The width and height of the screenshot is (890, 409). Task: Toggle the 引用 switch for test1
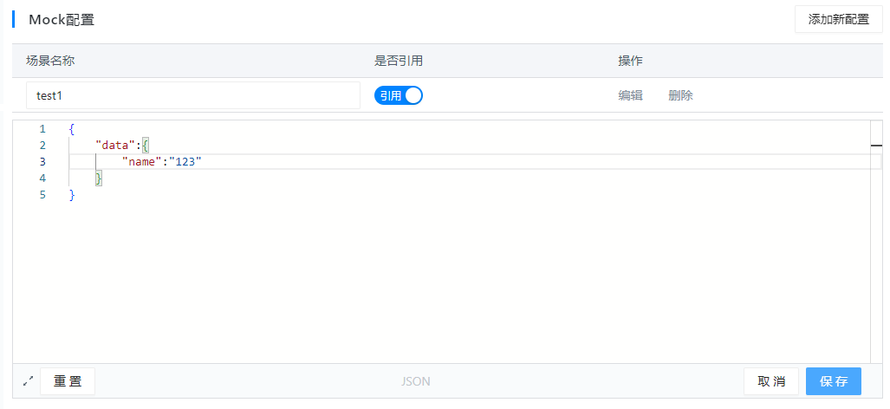[399, 96]
